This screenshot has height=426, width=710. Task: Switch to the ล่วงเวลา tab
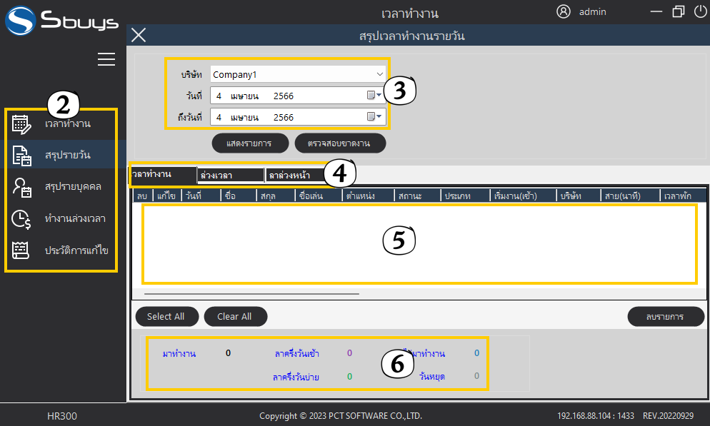point(230,175)
